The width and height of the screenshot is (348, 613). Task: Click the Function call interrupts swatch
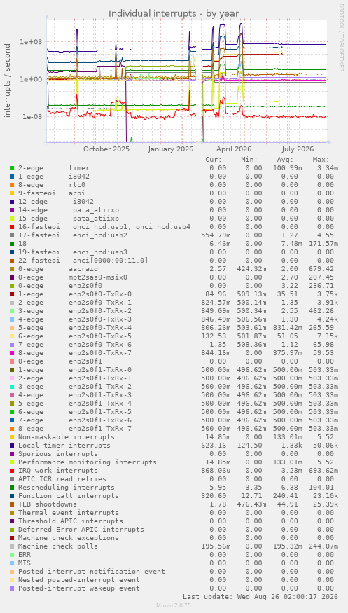click(x=12, y=496)
